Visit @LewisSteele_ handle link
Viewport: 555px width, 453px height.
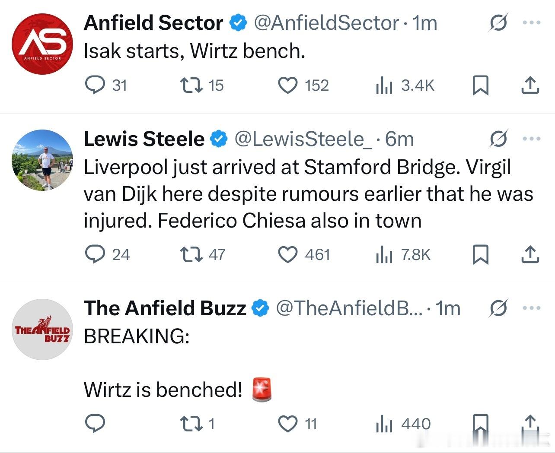coord(303,139)
